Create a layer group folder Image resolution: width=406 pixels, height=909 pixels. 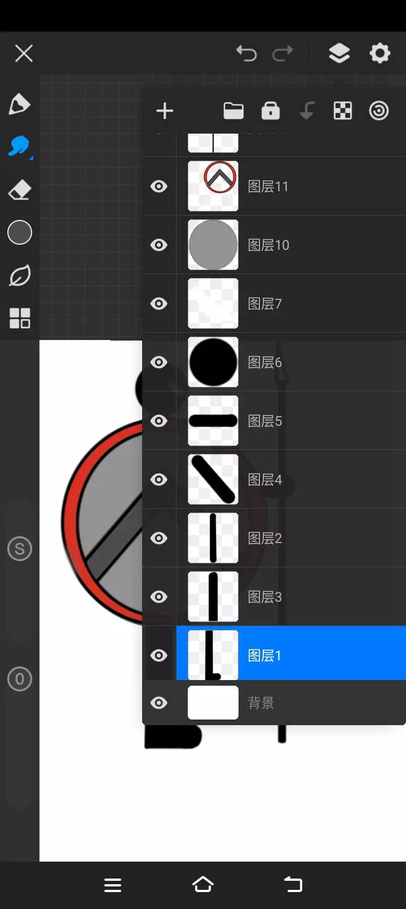coord(233,111)
